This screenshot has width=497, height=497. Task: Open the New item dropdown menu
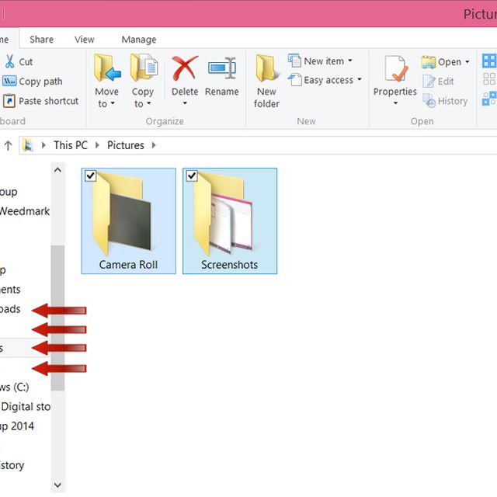(x=321, y=61)
